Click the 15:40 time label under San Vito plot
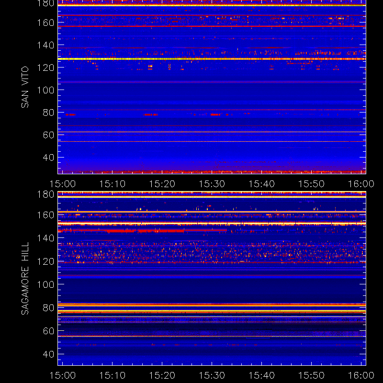 (x=261, y=184)
